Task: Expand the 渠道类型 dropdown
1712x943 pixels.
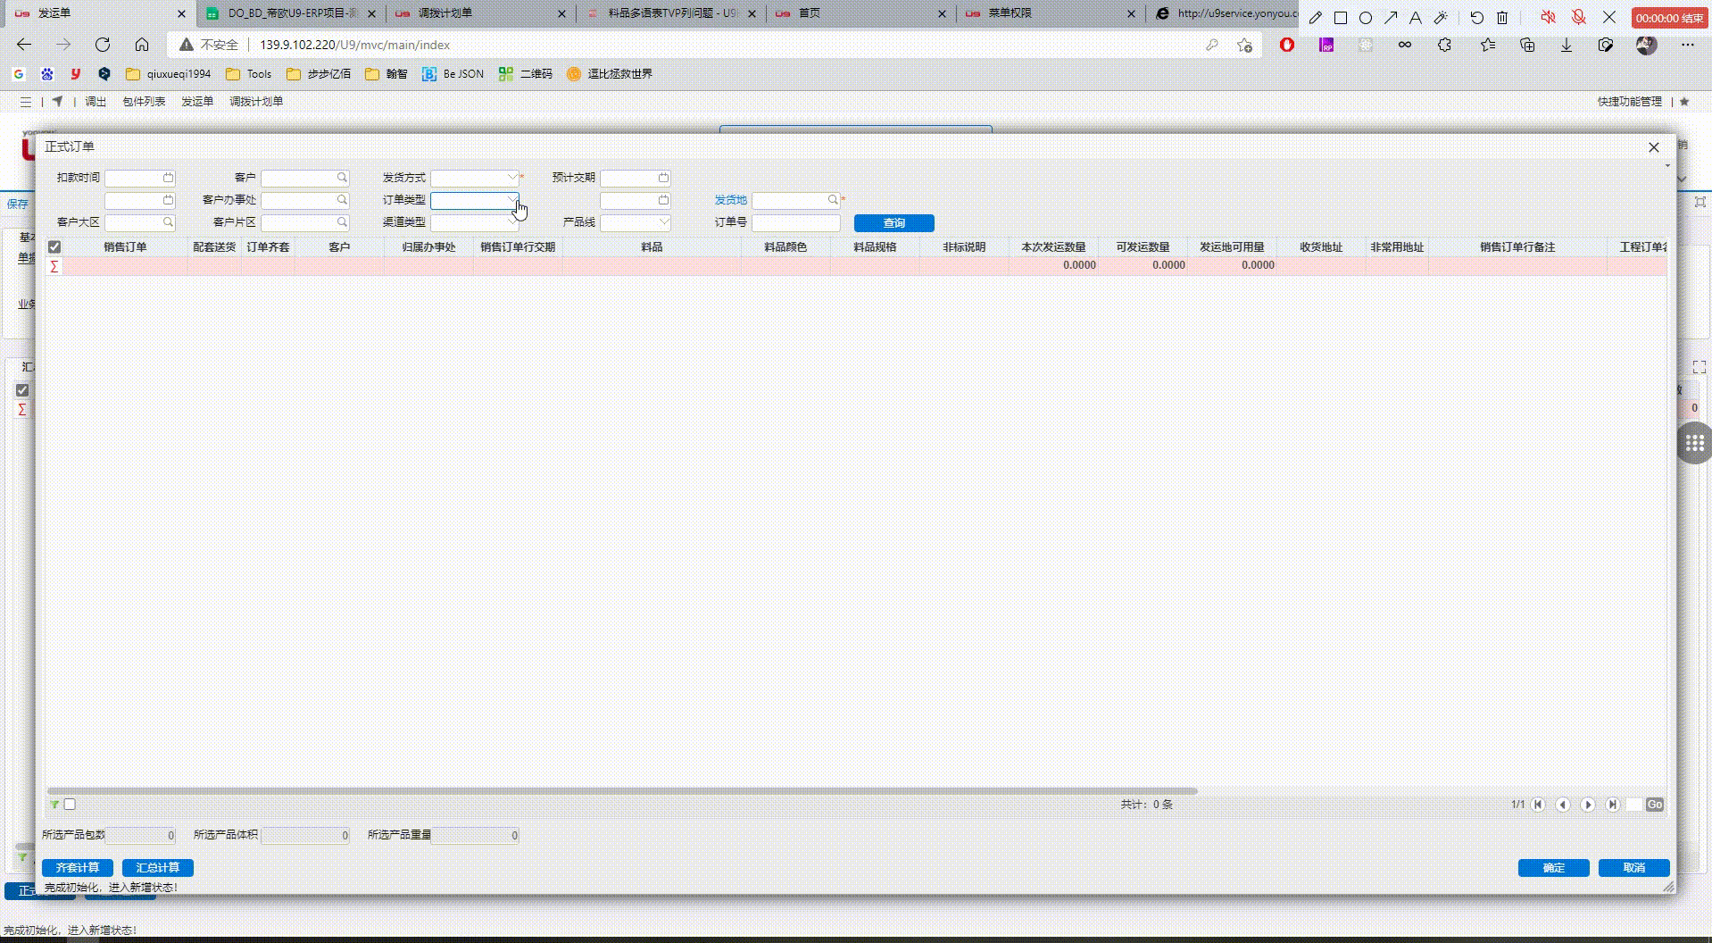Action: (511, 222)
